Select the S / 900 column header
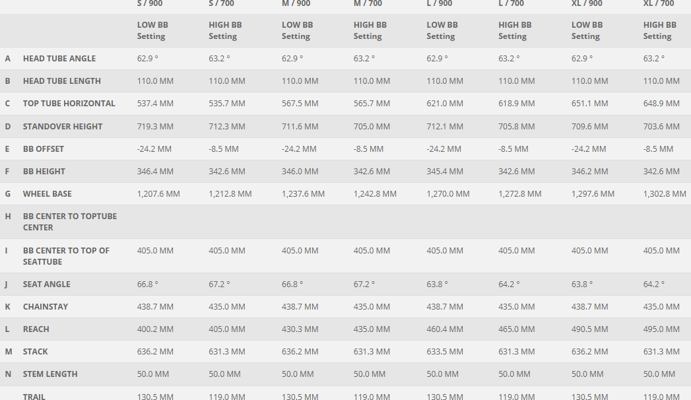 (150, 4)
